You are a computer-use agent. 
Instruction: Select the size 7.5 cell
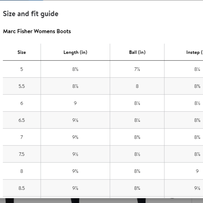[22, 154]
